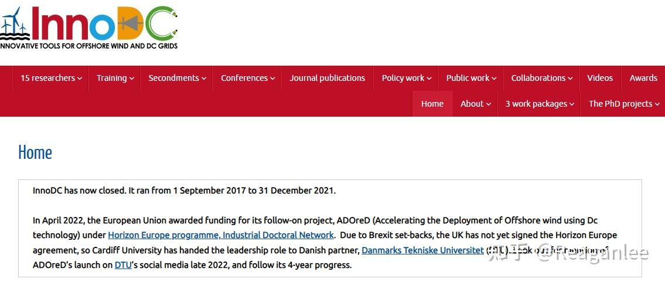
Task: Go to Journal publications page
Action: coord(327,78)
